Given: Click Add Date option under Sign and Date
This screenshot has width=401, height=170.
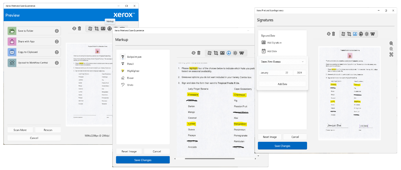Looking at the screenshot, I should (x=269, y=51).
